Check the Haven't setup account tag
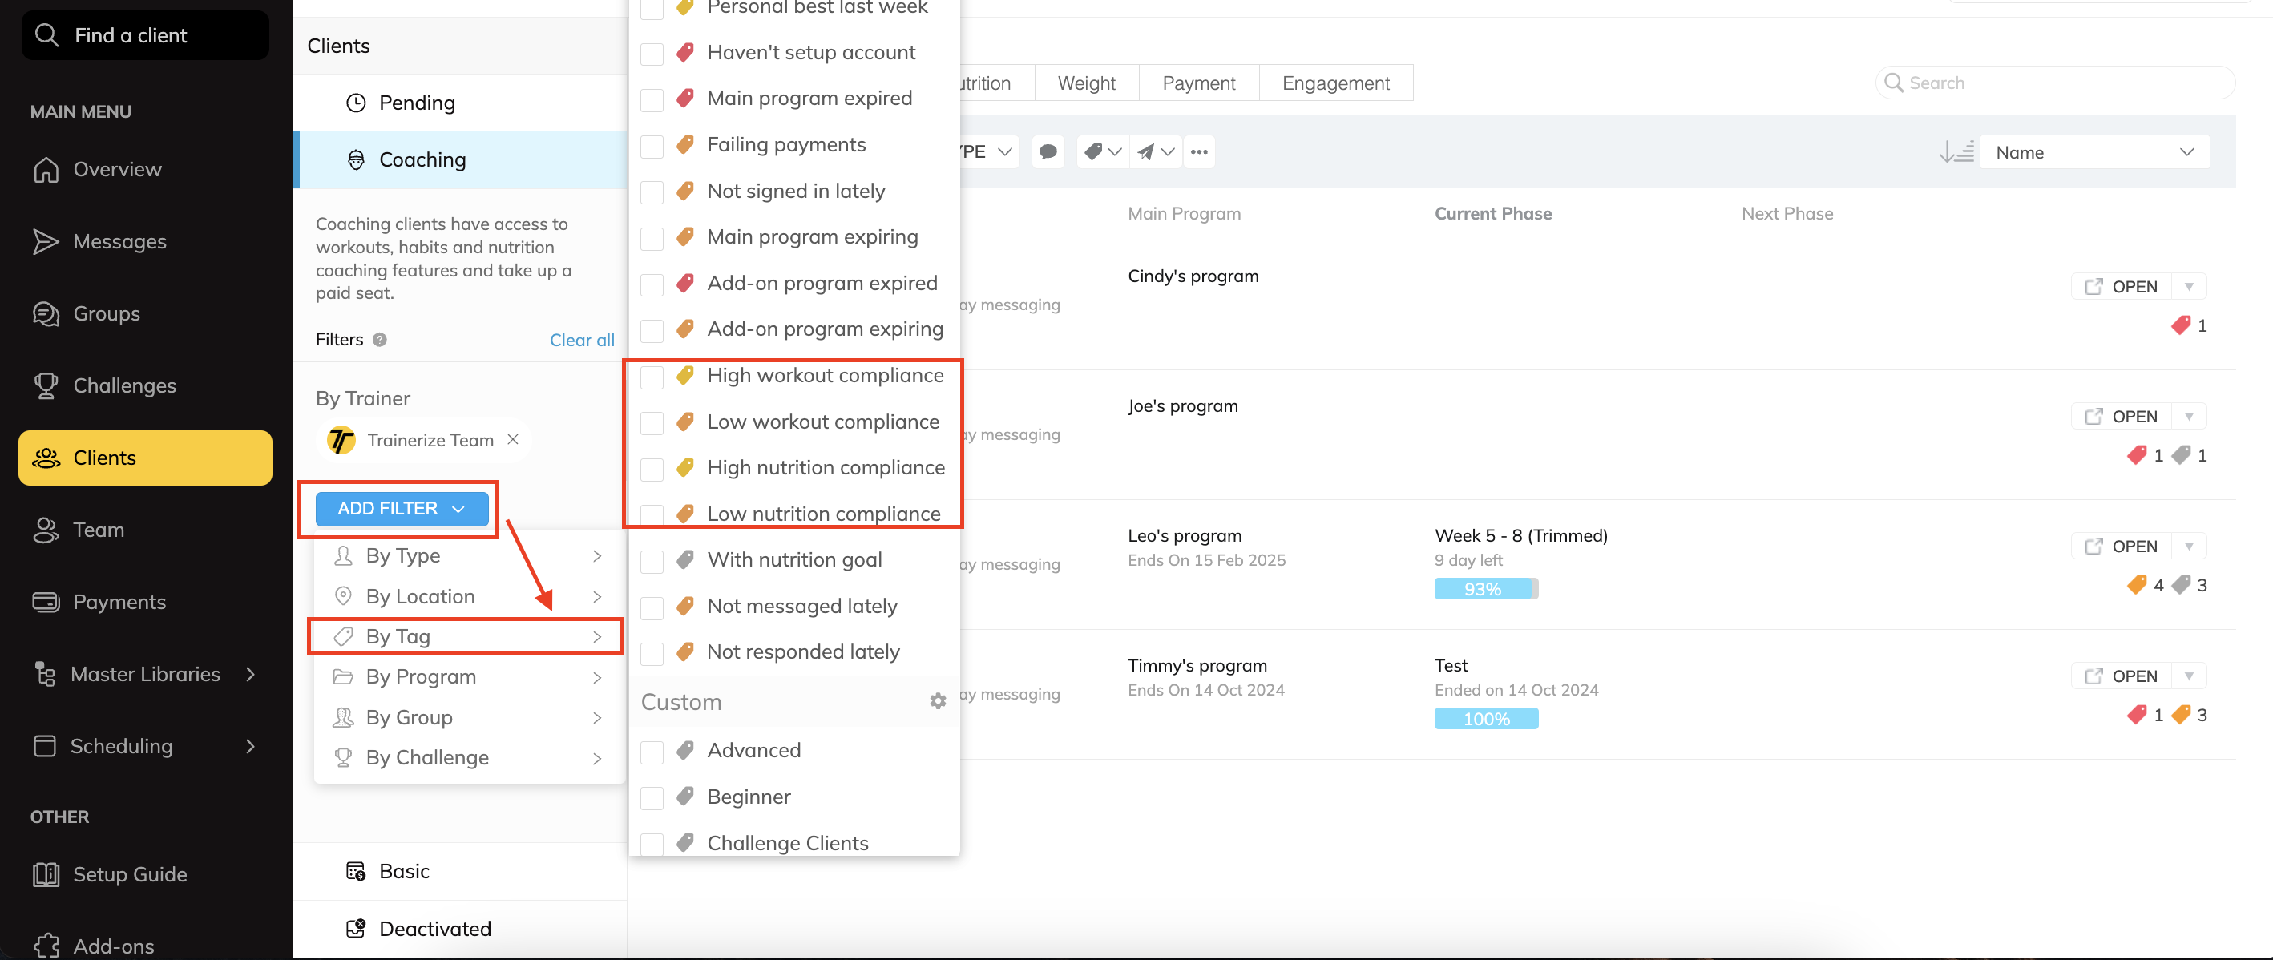2273x960 pixels. pos(652,54)
